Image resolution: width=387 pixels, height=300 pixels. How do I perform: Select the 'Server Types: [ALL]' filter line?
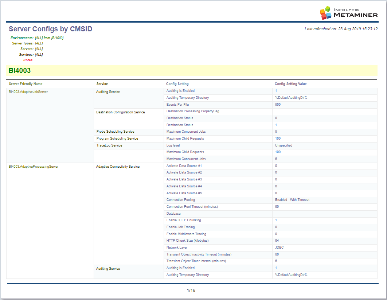[27, 43]
